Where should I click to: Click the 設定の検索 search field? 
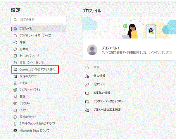[x=39, y=20]
